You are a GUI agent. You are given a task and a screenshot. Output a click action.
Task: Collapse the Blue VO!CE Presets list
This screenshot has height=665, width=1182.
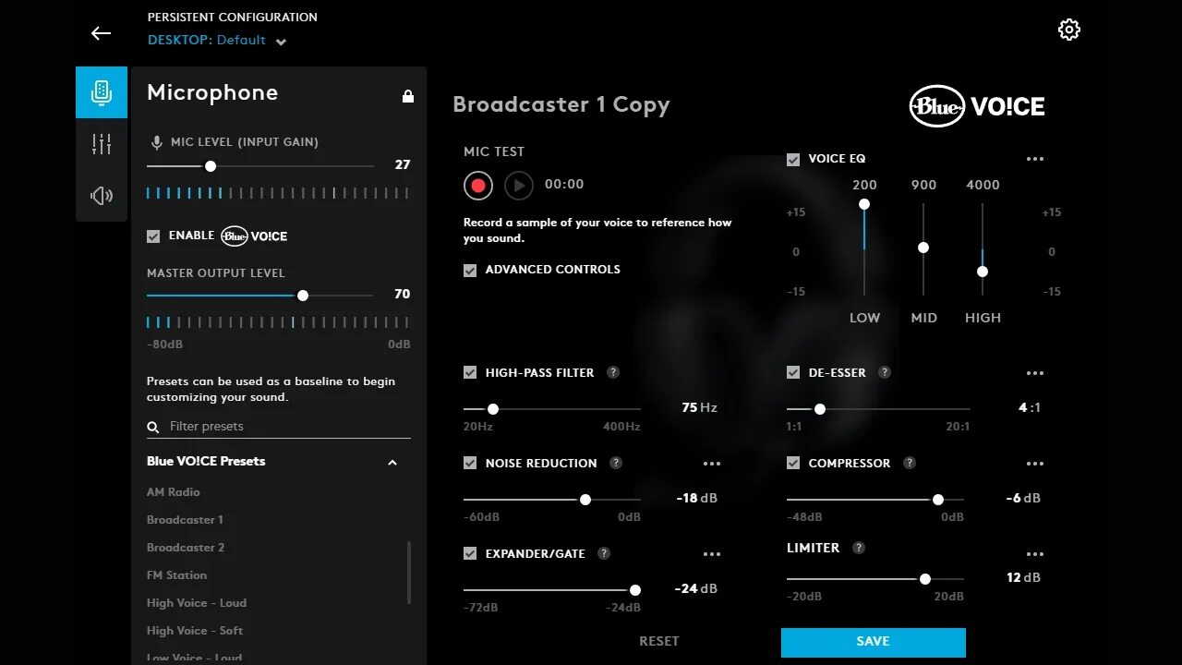[x=392, y=462]
